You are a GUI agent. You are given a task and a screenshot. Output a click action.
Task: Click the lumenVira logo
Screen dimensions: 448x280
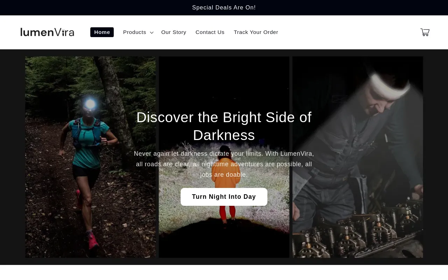pos(47,32)
